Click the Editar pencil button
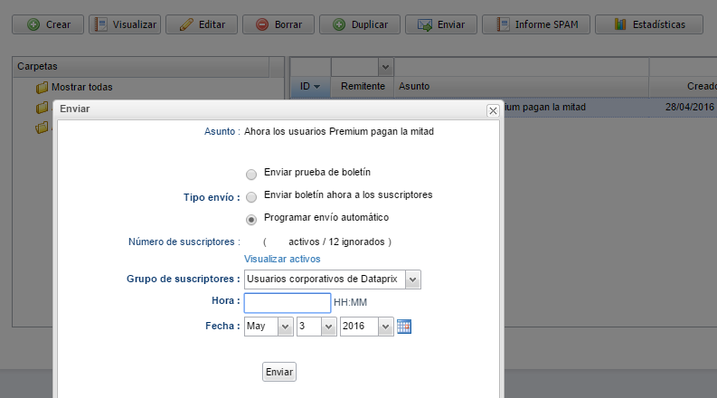 (x=202, y=24)
